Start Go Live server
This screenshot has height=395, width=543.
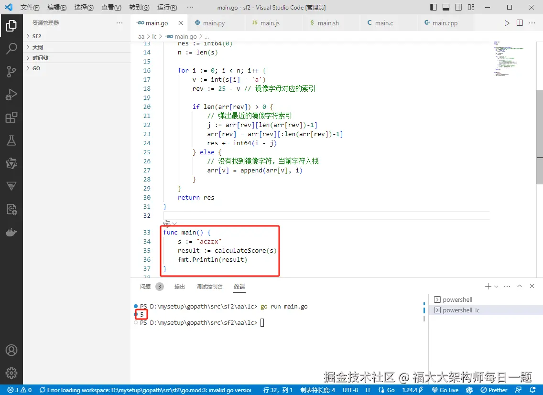(x=445, y=390)
